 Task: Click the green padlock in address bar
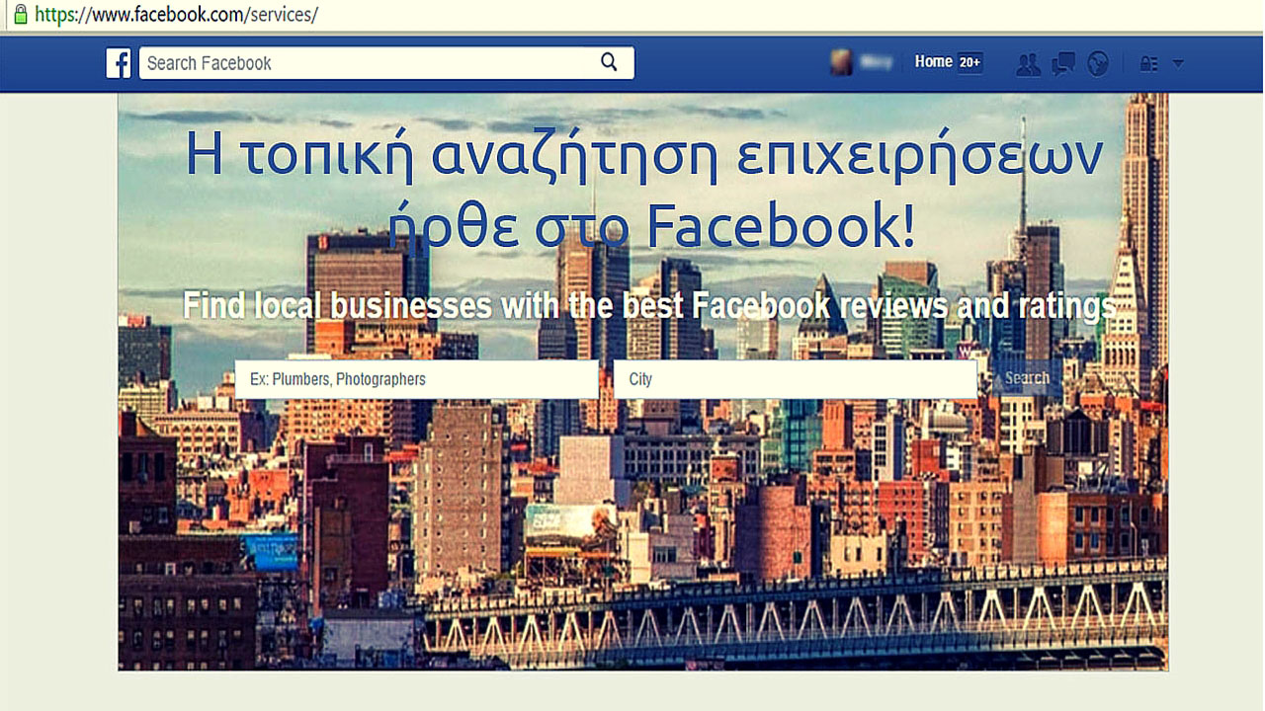[x=20, y=15]
